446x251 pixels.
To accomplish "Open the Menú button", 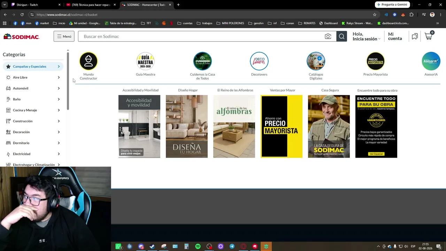I will [64, 36].
